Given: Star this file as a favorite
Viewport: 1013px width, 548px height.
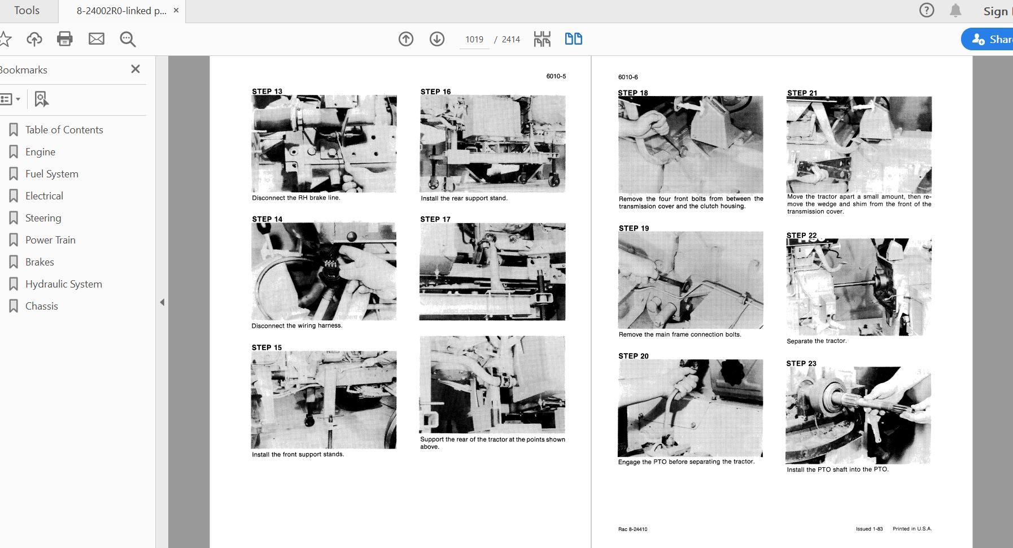Looking at the screenshot, I should pyautogui.click(x=5, y=39).
